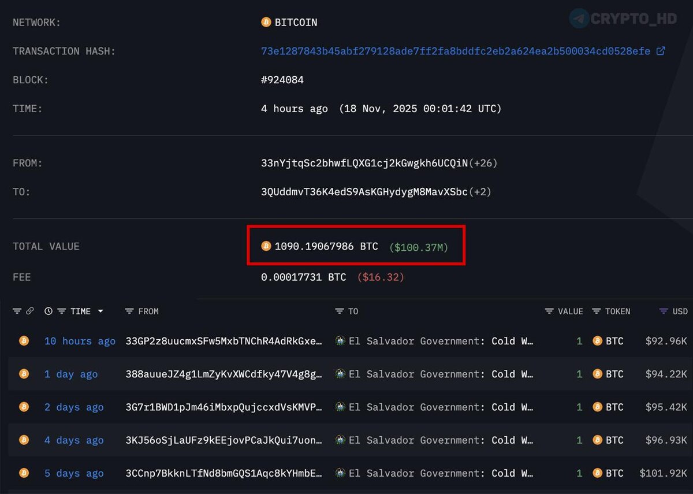
Task: Click BTC token icon in the $101.92K row
Action: [597, 473]
